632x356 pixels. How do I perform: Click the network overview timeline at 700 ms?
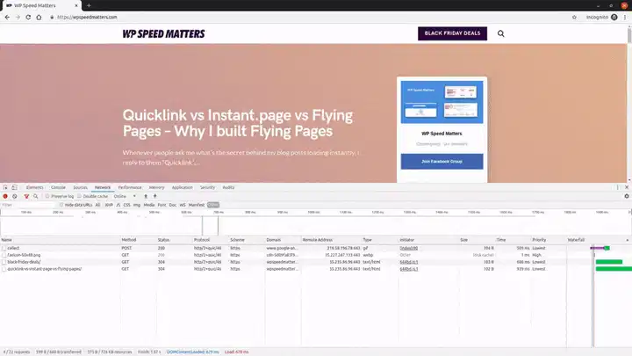coord(219,212)
